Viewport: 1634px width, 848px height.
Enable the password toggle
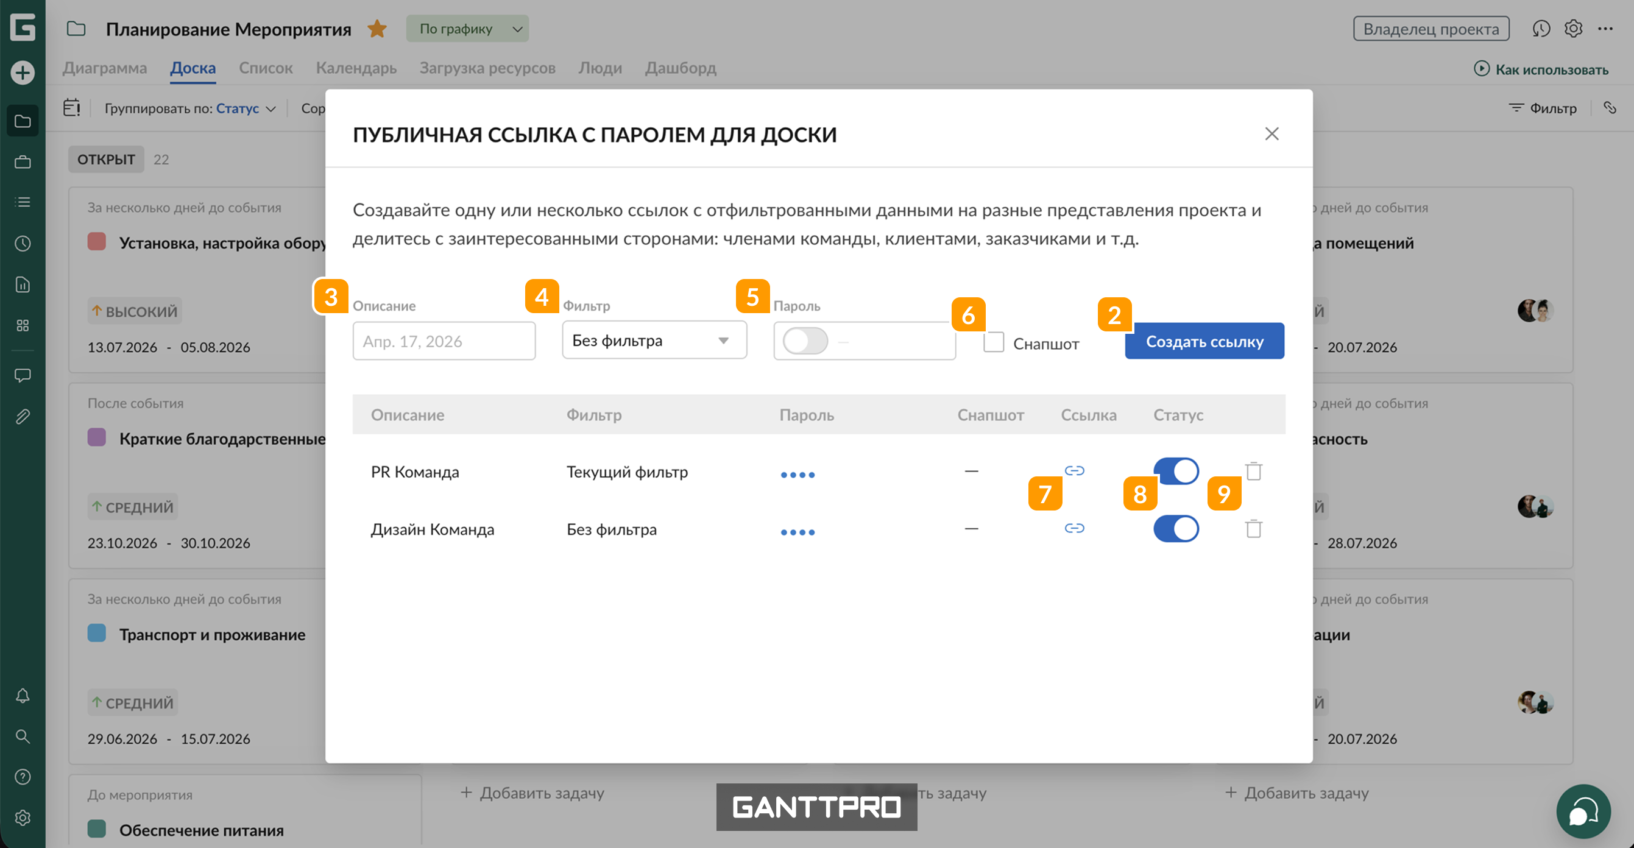805,341
